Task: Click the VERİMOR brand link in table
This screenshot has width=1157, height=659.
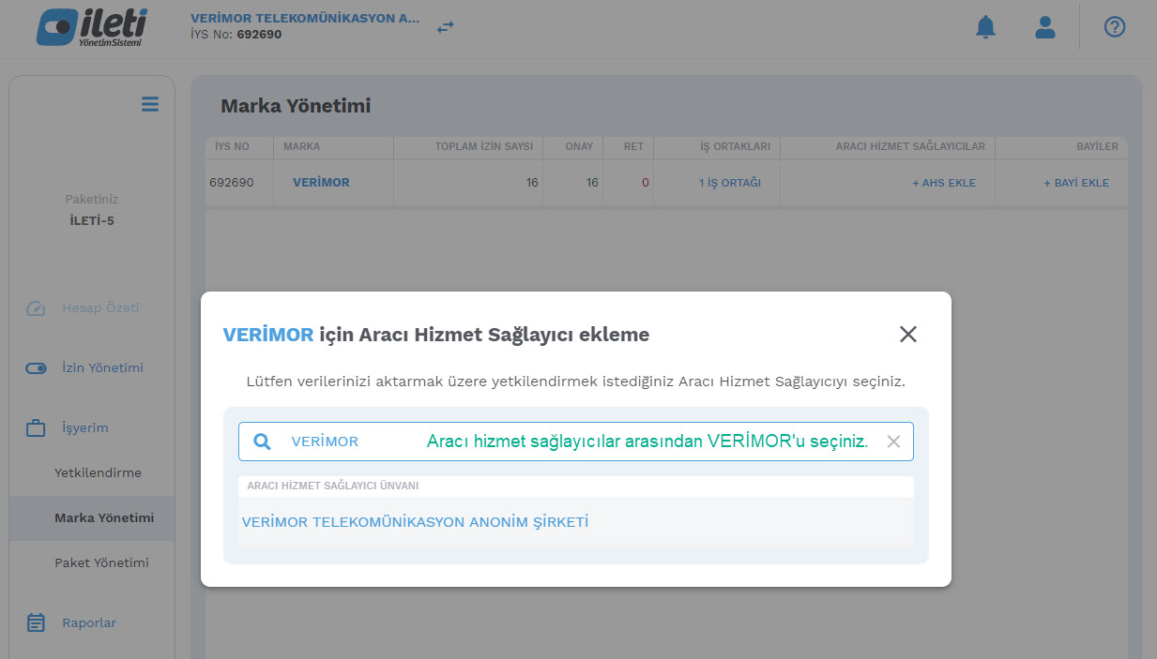Action: click(321, 183)
